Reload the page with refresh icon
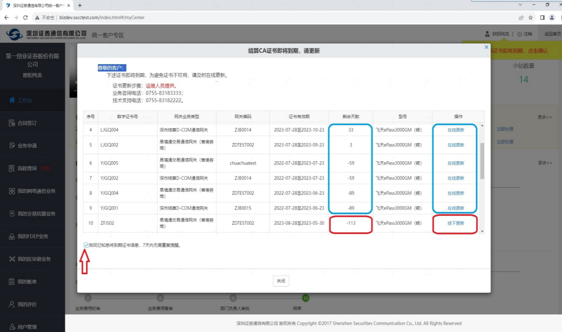 pyautogui.click(x=25, y=17)
